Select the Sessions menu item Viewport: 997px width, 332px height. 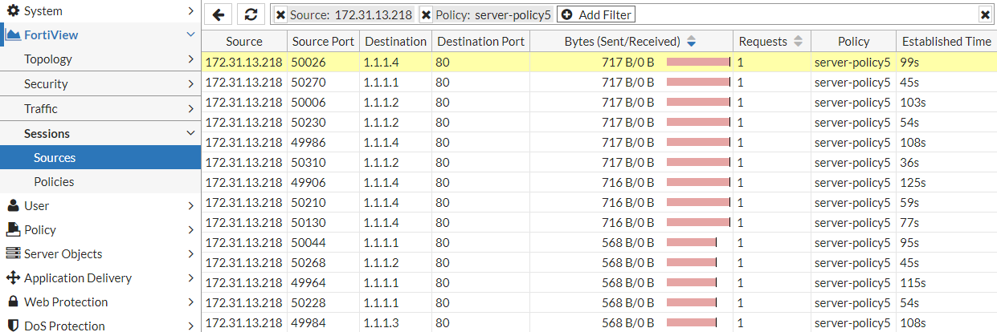tap(100, 133)
